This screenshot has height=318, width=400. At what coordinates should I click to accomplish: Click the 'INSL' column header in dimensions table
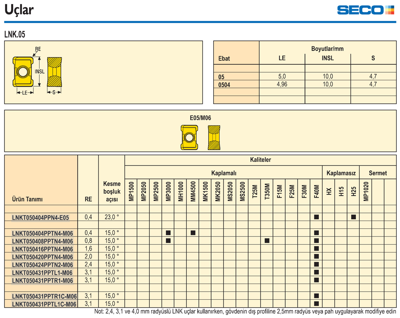coord(328,58)
